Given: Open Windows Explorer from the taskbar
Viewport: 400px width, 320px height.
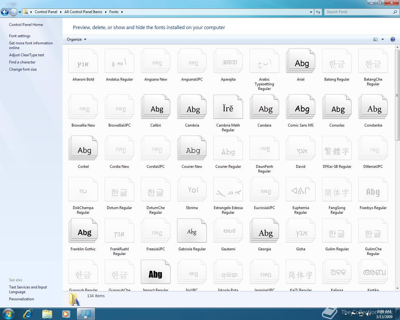Looking at the screenshot, I should click(x=47, y=313).
